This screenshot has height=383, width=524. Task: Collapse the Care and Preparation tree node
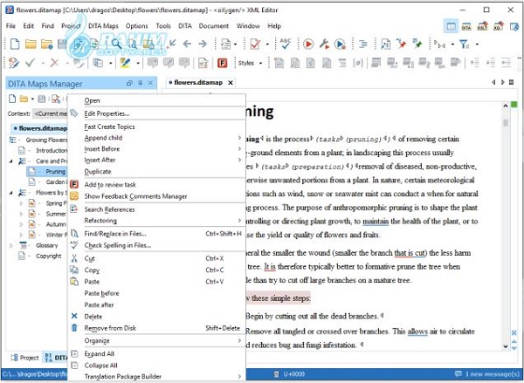coord(11,161)
